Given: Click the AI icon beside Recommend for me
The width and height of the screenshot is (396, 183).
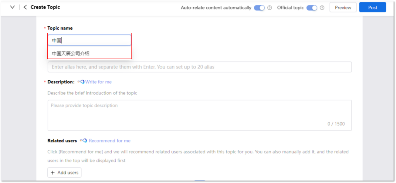Looking at the screenshot, I should pos(83,141).
